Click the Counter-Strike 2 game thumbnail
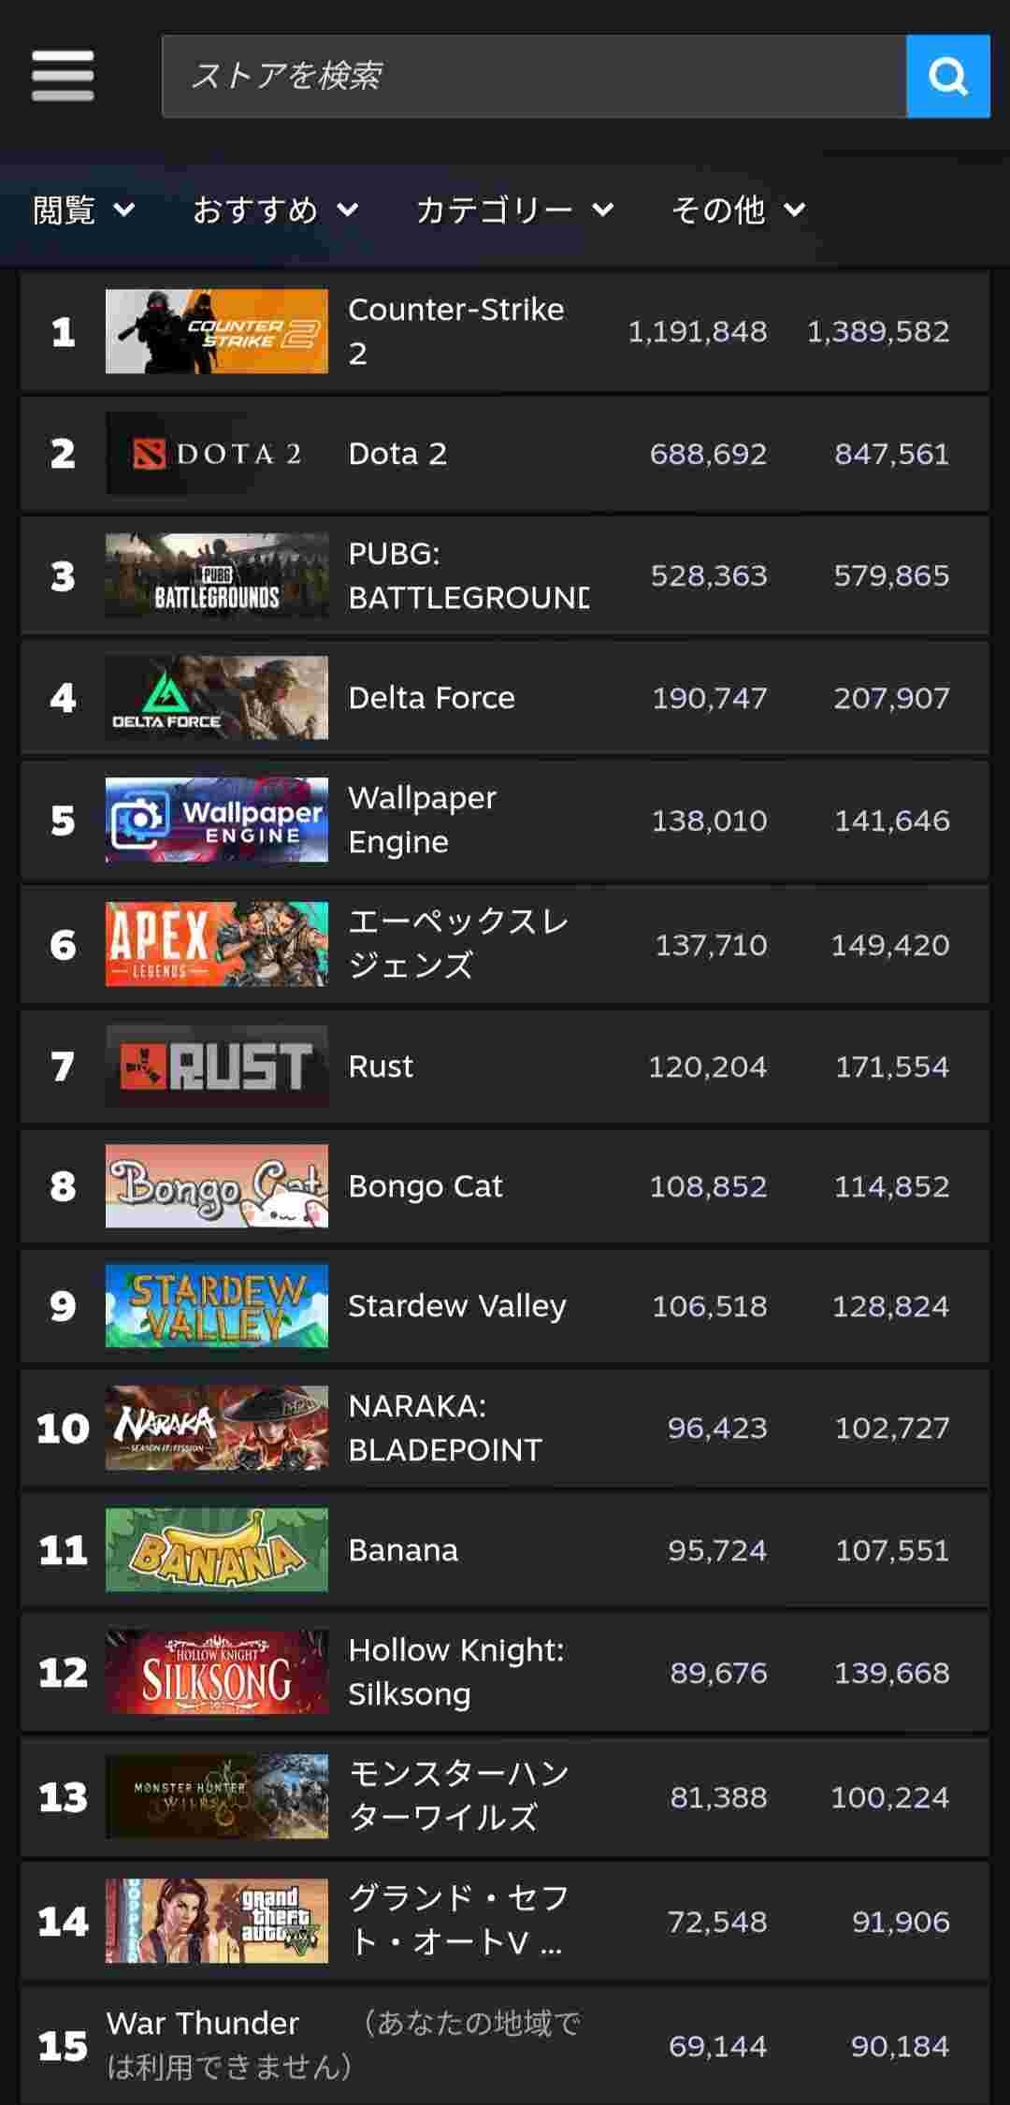Image resolution: width=1010 pixels, height=2105 pixels. pos(217,331)
